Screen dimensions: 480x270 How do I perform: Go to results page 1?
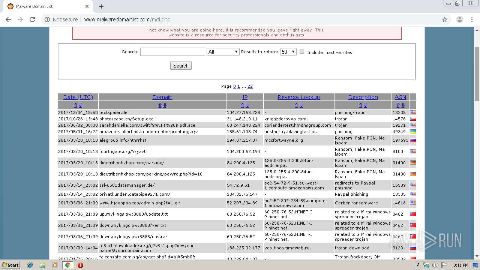(238, 86)
